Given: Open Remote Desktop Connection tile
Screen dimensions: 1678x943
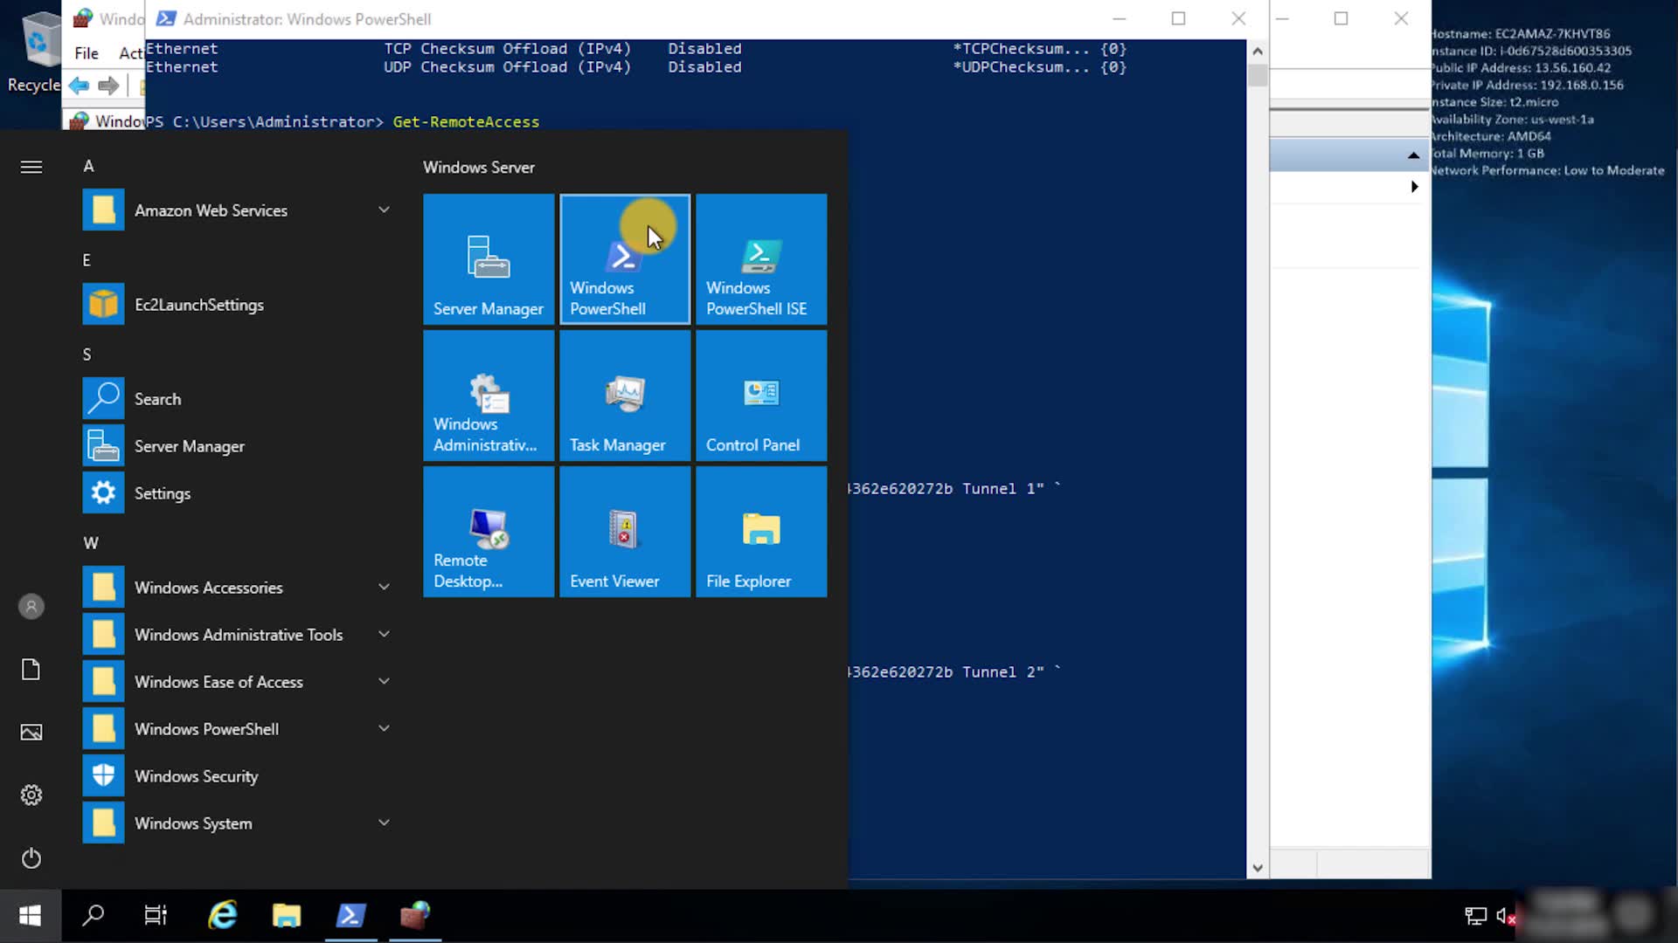Looking at the screenshot, I should tap(489, 532).
